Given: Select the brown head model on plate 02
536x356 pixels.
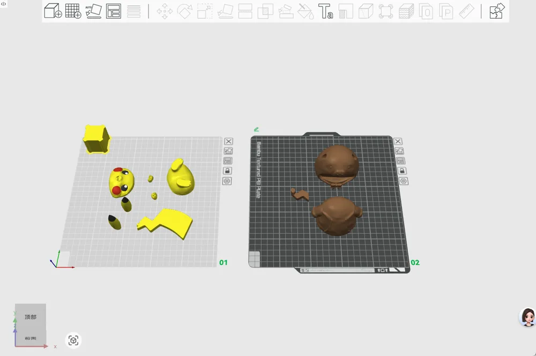Looking at the screenshot, I should pyautogui.click(x=337, y=166).
